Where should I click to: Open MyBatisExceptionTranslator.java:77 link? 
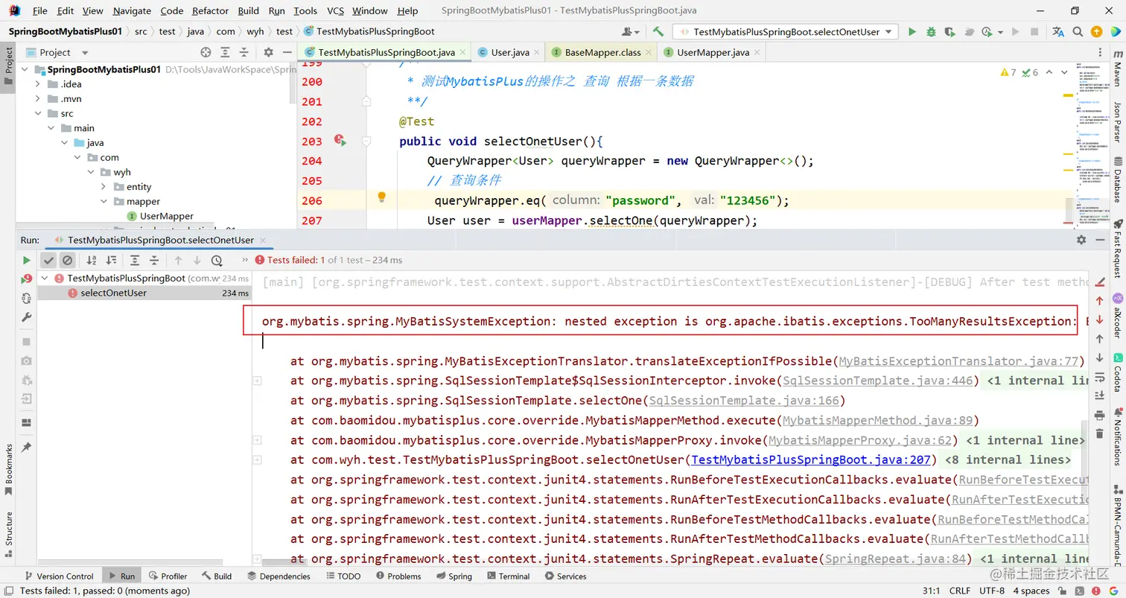(x=958, y=361)
